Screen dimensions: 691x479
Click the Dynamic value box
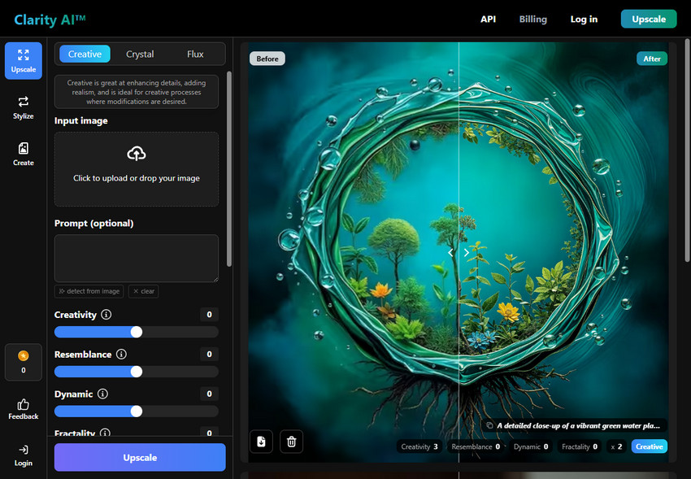click(x=209, y=394)
